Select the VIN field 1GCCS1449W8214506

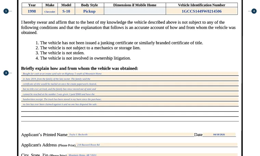pos(201,11)
